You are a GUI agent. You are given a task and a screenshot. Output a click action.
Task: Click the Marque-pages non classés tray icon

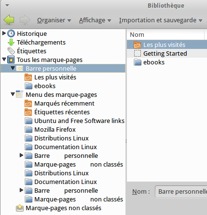[x=20, y=208]
